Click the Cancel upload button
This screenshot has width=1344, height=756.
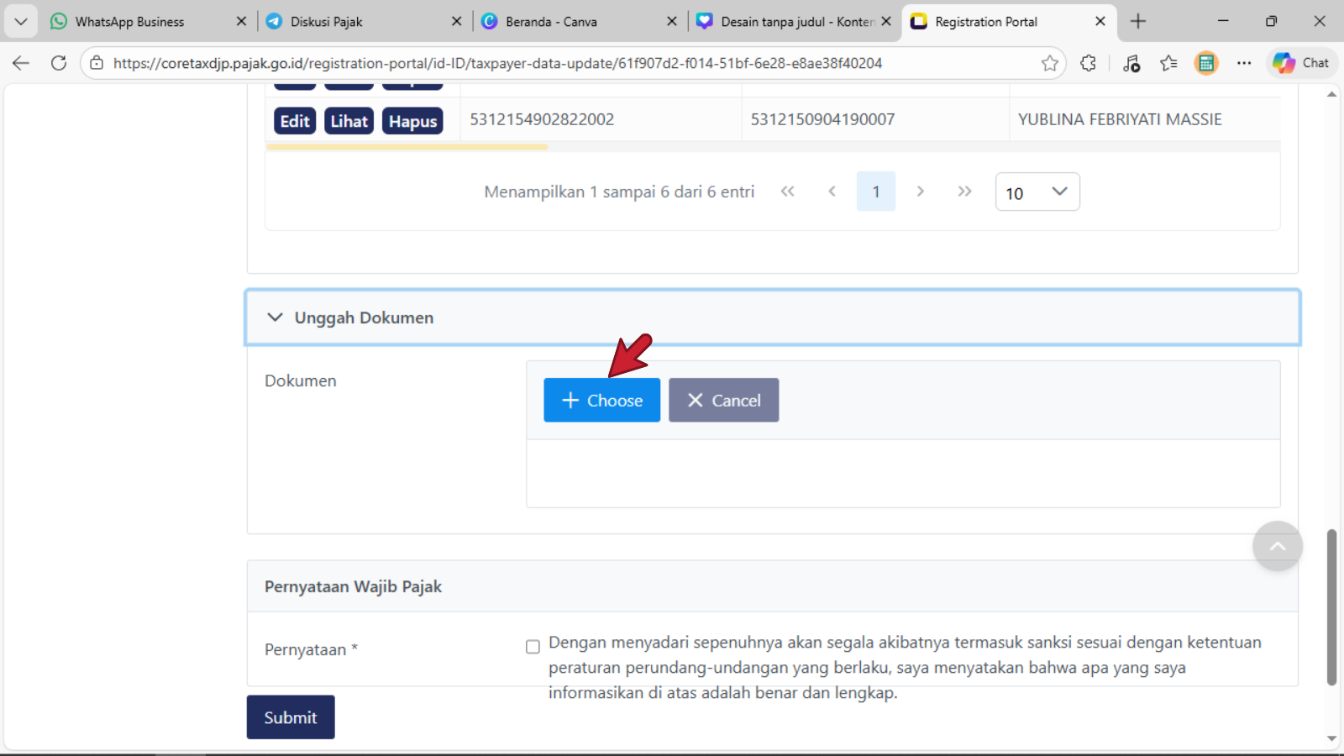pyautogui.click(x=723, y=401)
